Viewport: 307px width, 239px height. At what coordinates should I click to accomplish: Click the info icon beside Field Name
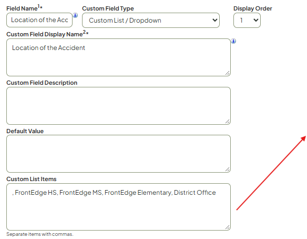point(75,15)
